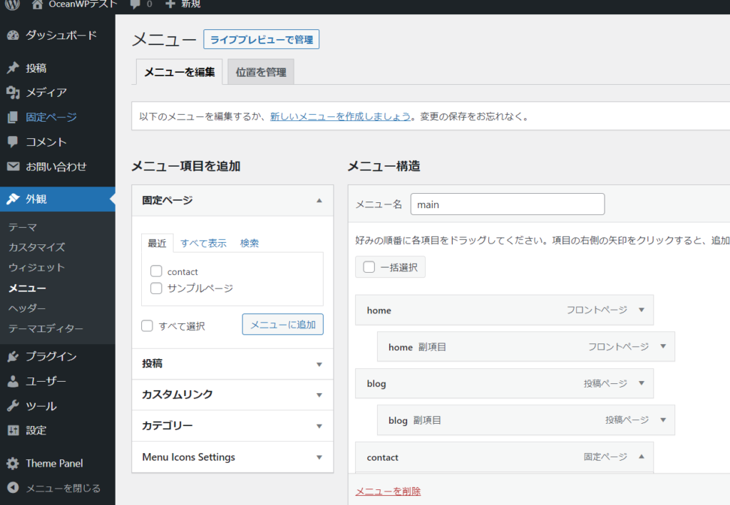Open the ダッシュボード menu label

(x=61, y=36)
